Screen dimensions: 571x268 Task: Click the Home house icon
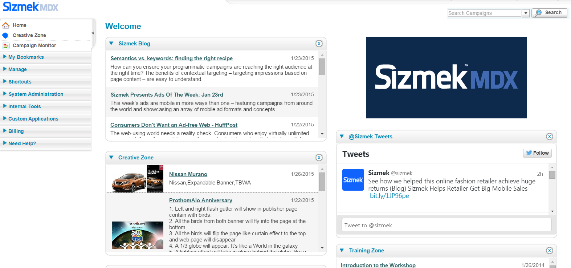point(5,25)
